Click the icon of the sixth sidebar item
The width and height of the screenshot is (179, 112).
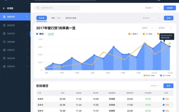4,58
